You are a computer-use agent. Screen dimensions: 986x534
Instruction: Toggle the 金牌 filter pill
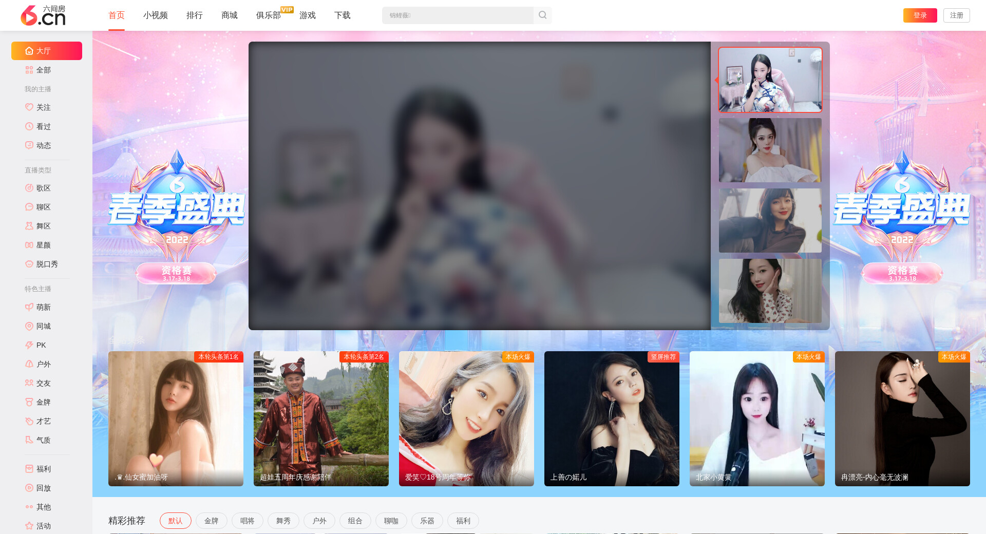point(211,521)
